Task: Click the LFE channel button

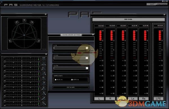Action: 158,99
